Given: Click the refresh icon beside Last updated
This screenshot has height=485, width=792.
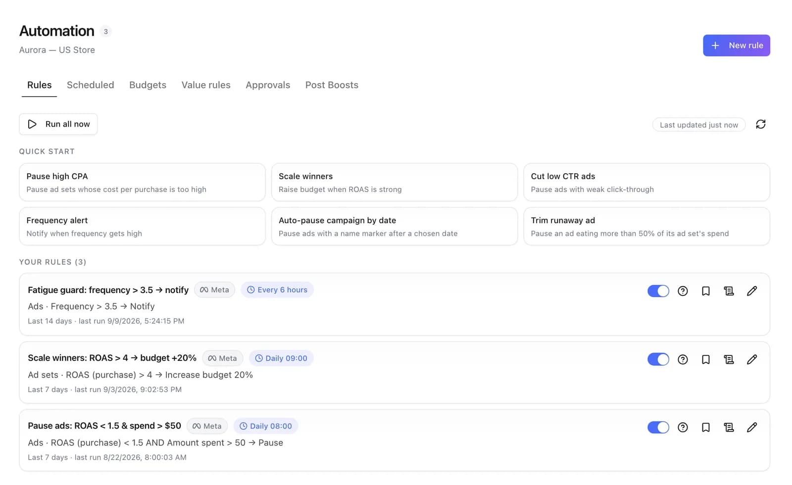Looking at the screenshot, I should click(x=761, y=124).
